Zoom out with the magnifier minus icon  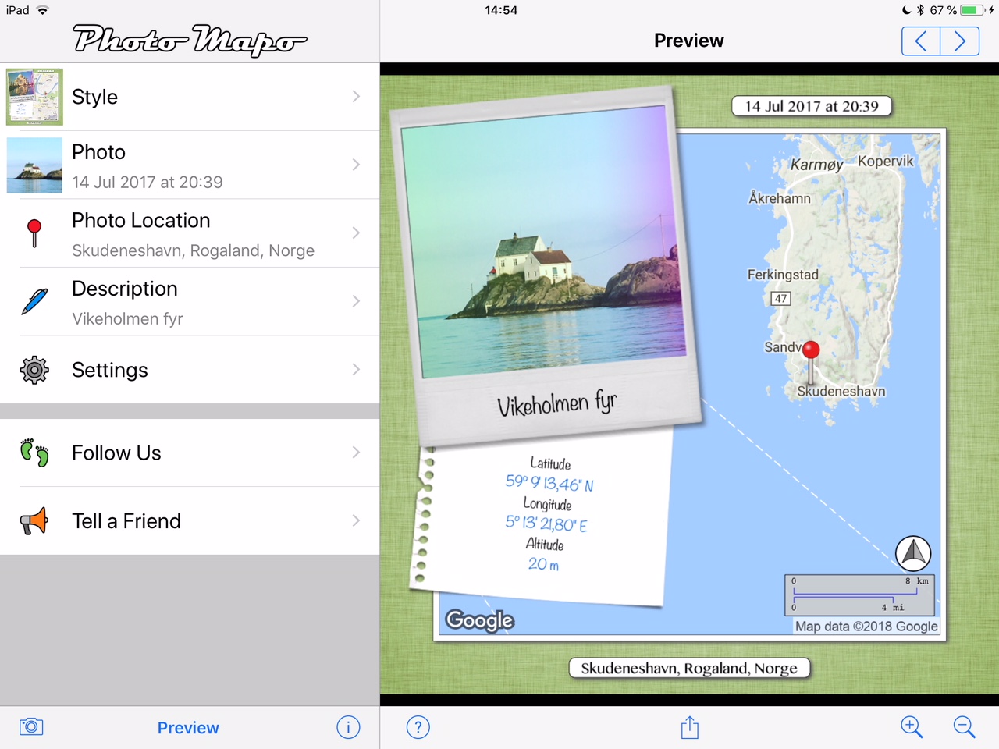965,727
